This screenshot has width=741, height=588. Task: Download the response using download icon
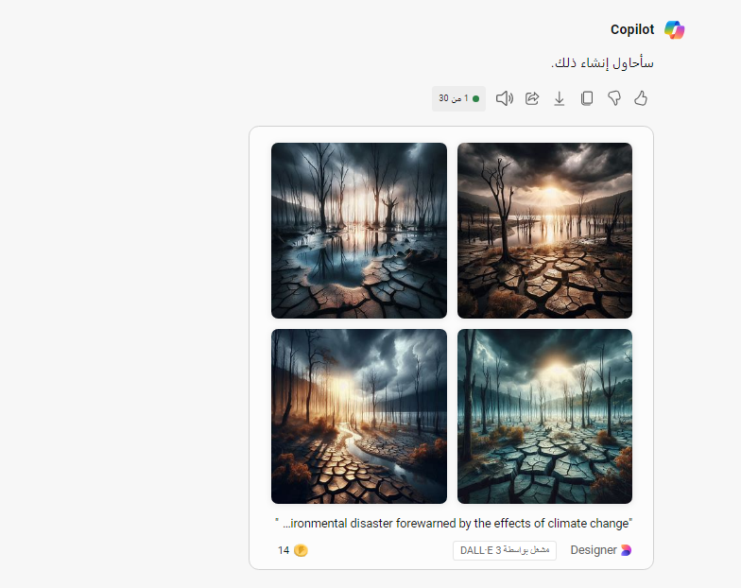(x=560, y=98)
